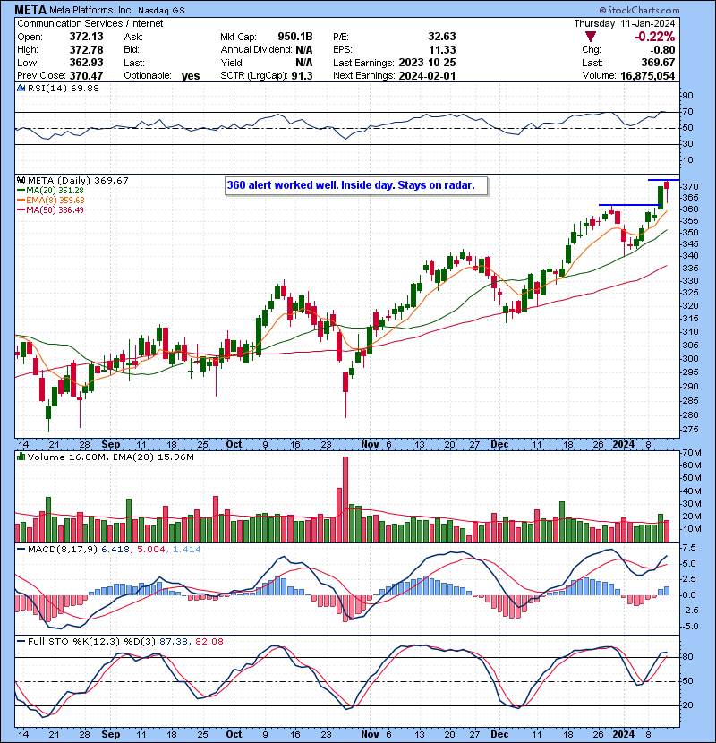
Task: Click the RSI(14) 69.88 label
Action: click(64, 88)
